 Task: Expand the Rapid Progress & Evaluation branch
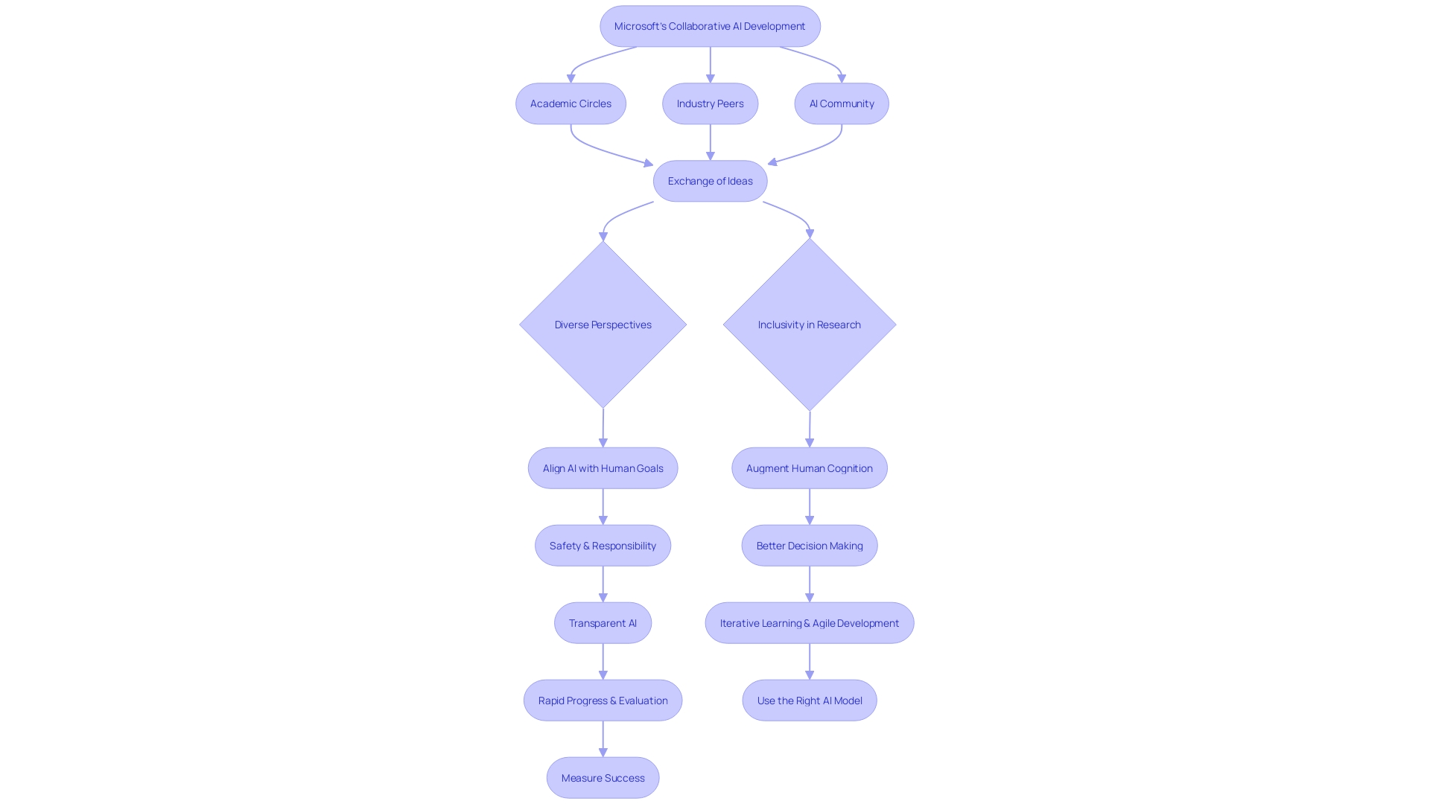(x=603, y=700)
